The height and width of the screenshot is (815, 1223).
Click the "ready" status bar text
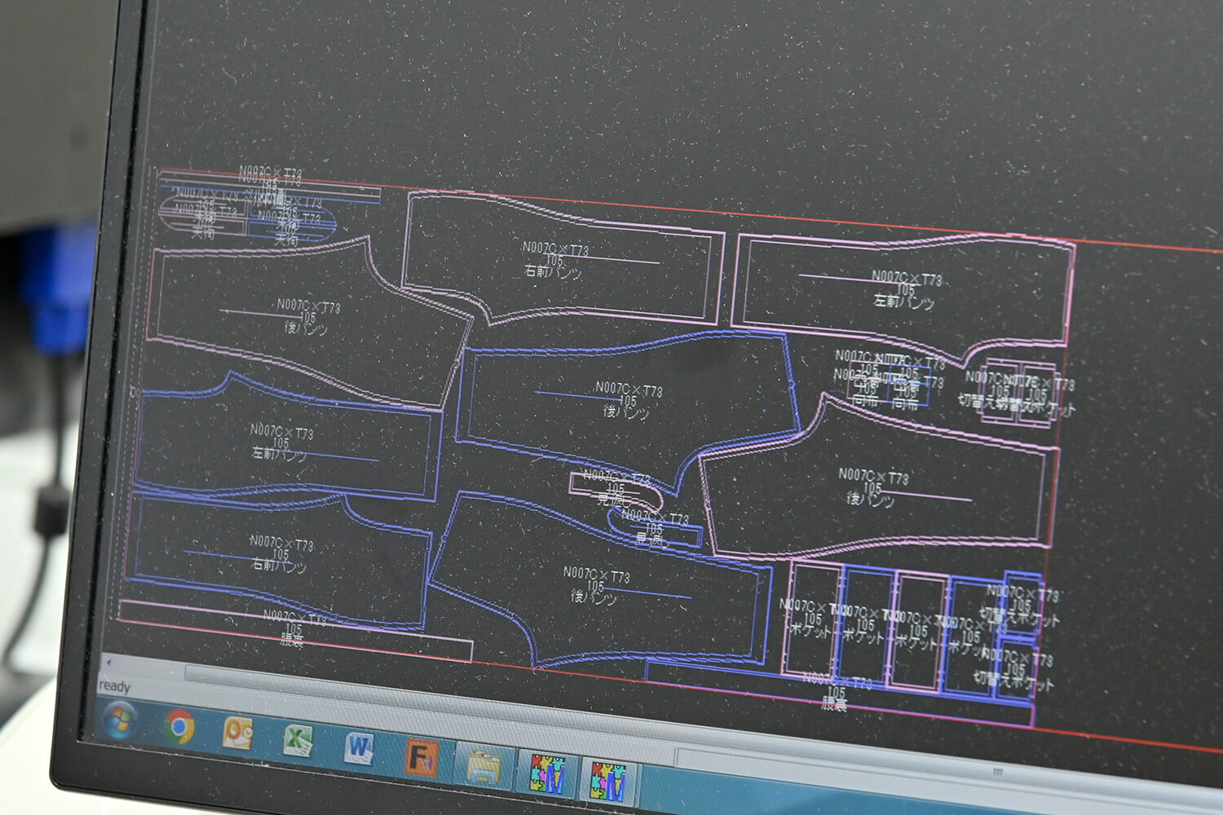tap(114, 686)
